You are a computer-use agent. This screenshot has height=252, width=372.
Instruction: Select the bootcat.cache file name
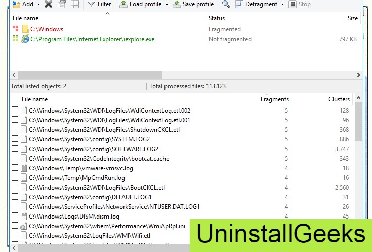point(99,159)
